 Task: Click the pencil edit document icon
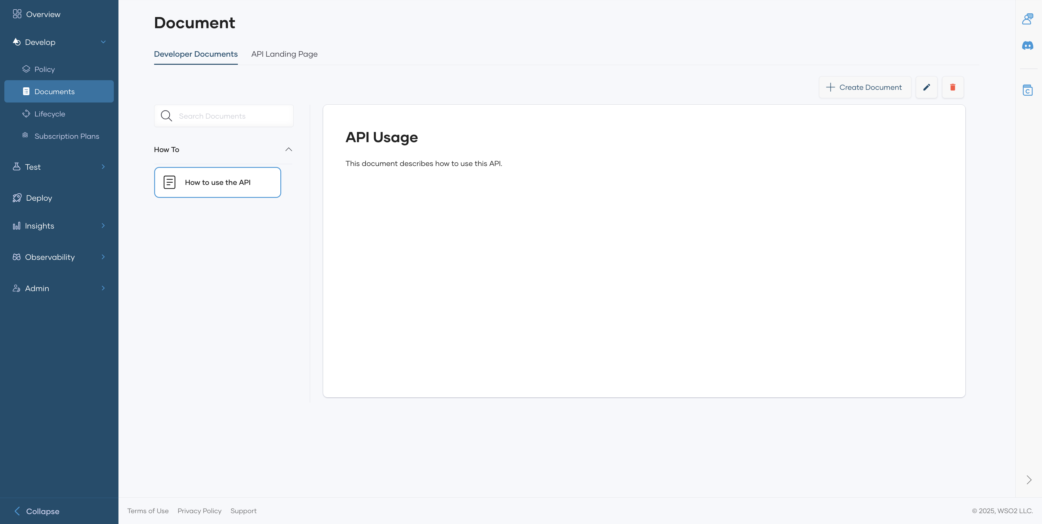point(926,87)
